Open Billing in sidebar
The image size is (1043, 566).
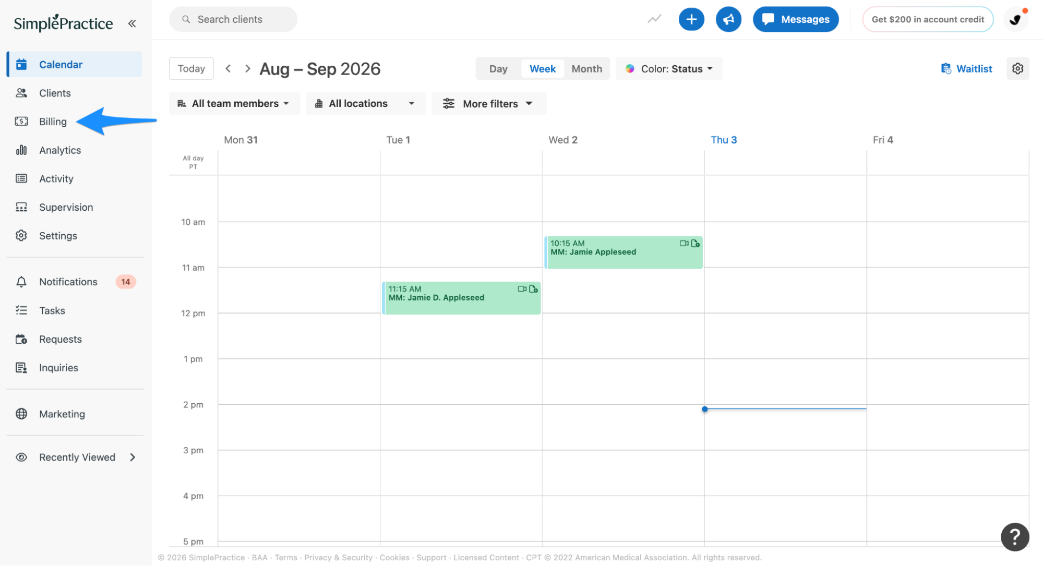click(x=75, y=122)
